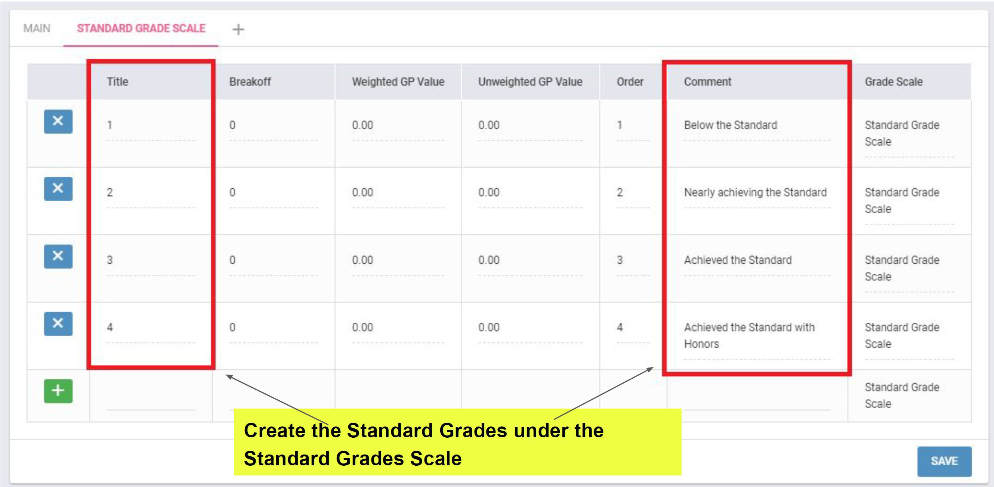Click green plus to add grade row
Screen dimensions: 994x487
(x=58, y=391)
